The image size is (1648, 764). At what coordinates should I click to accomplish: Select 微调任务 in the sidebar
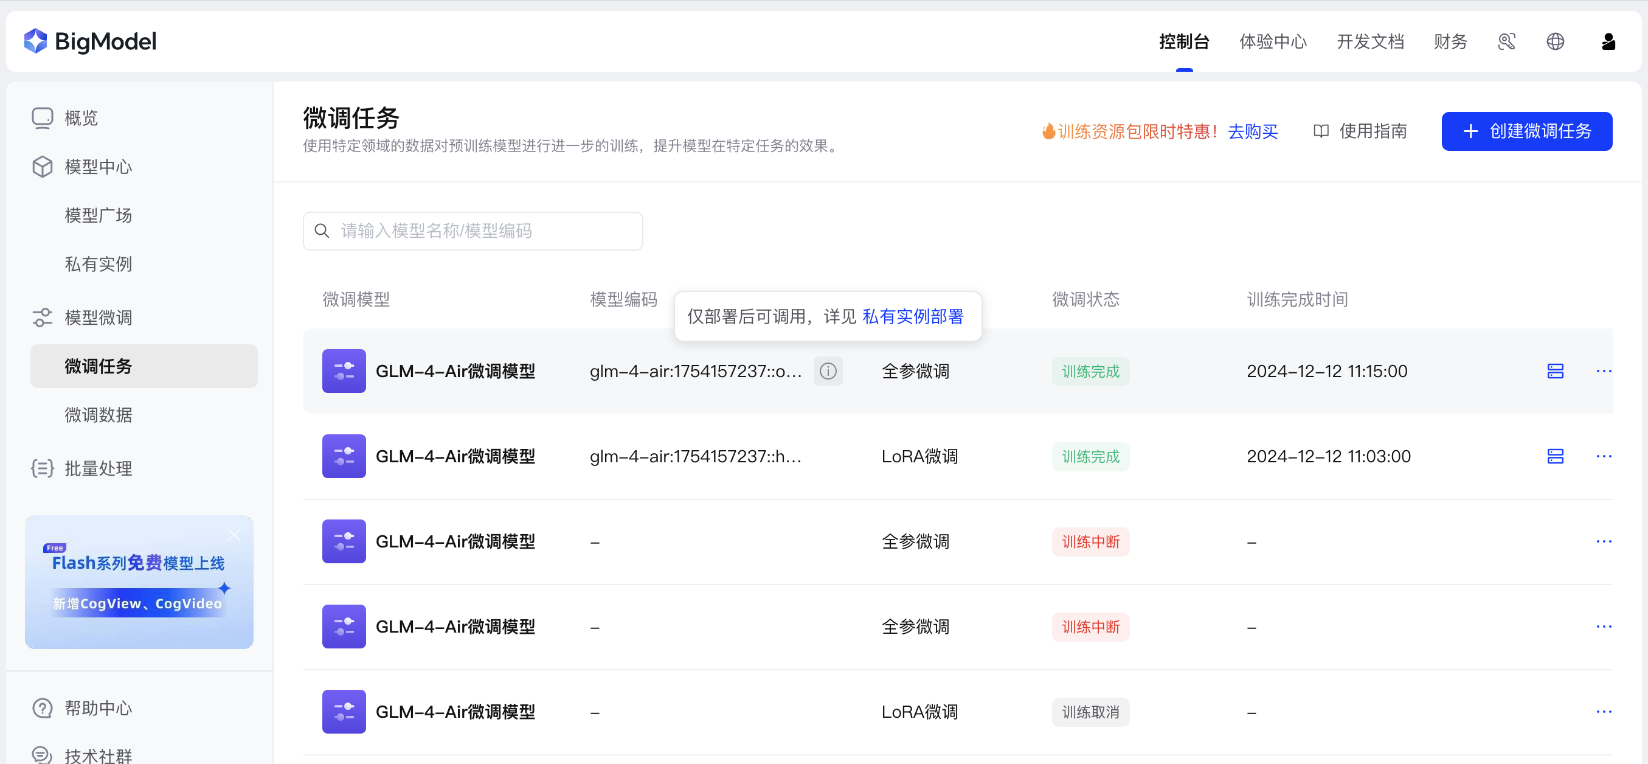144,366
